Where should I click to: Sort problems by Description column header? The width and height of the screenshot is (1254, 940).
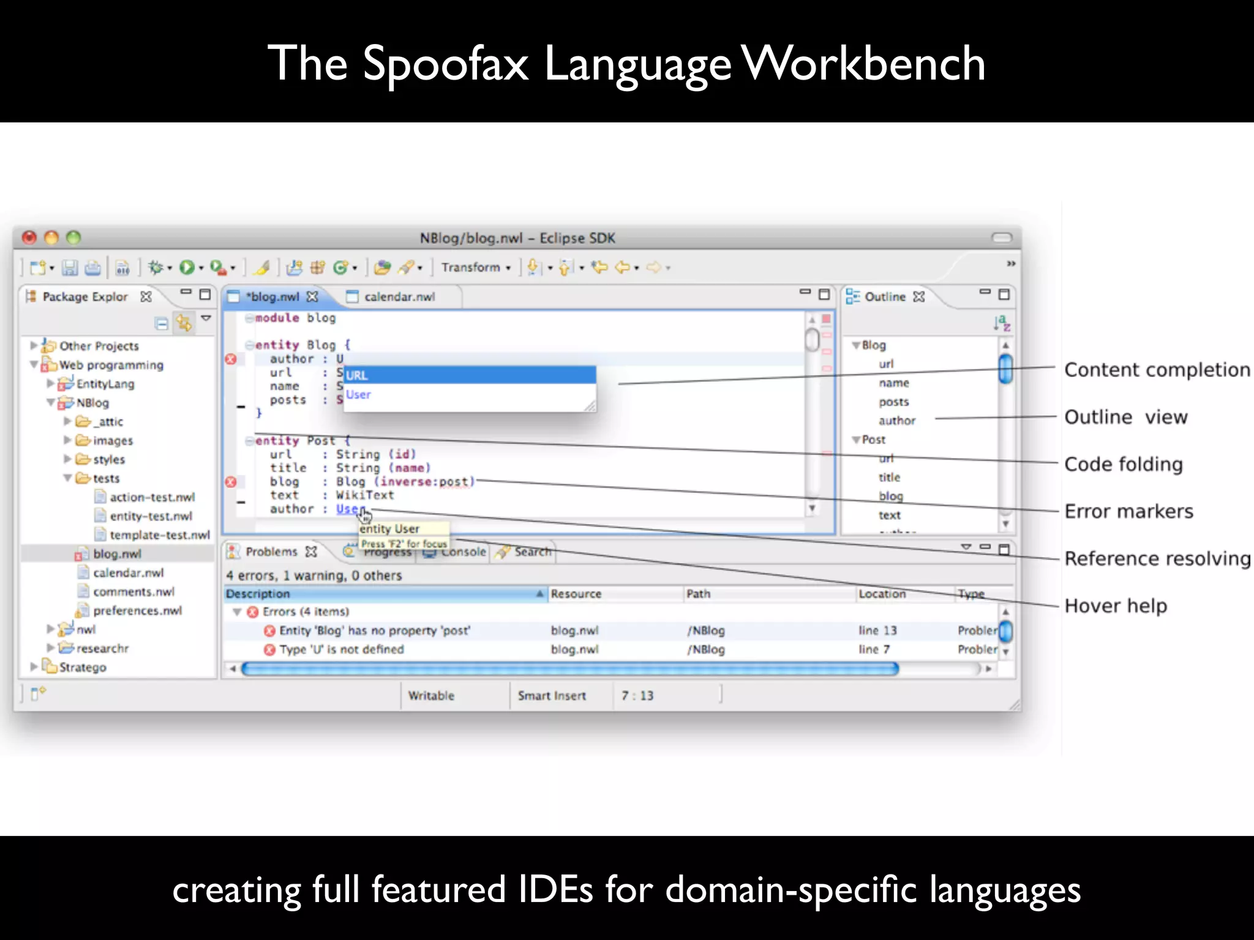(x=386, y=594)
